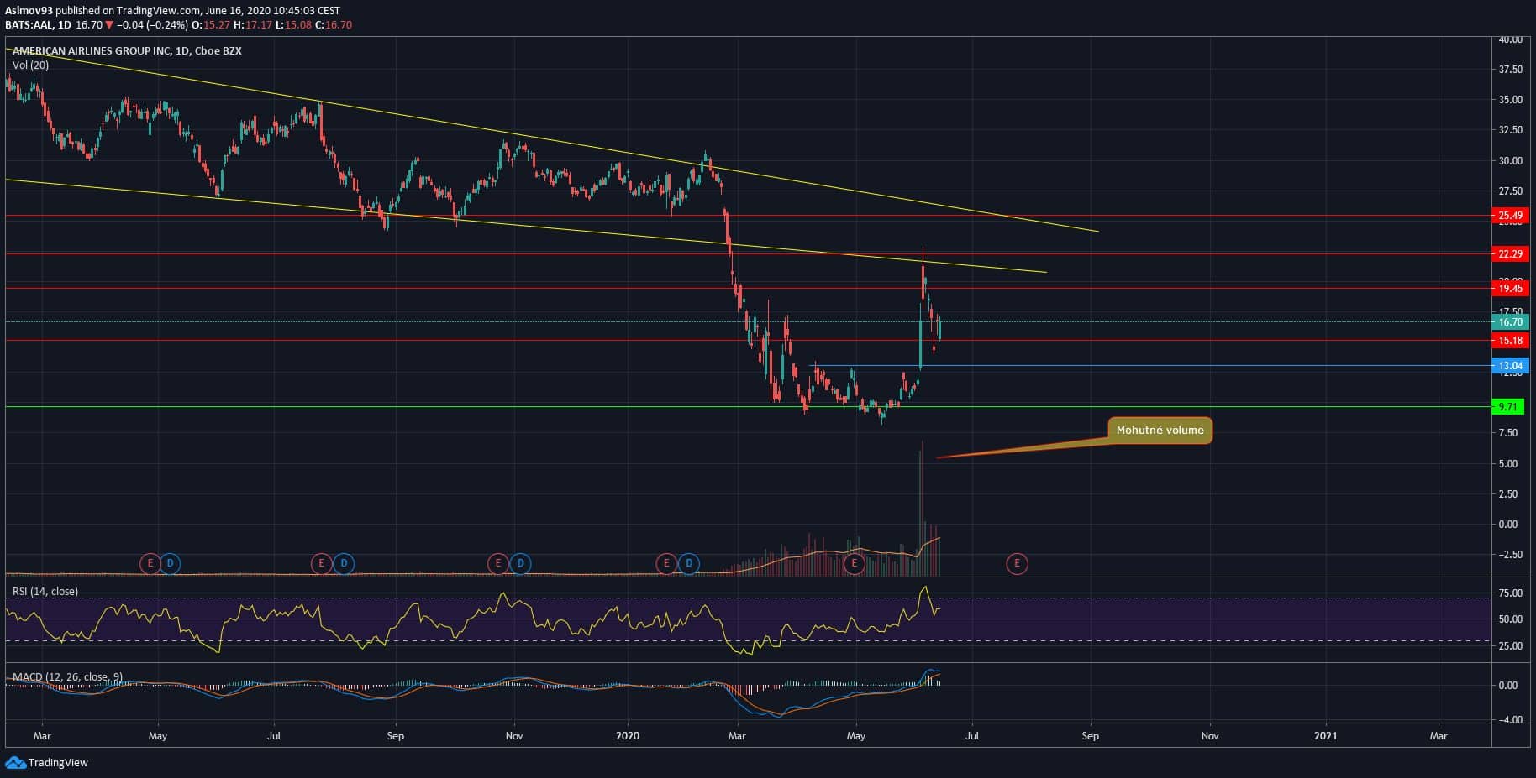
Task: Select the fourth dividend D marker from left
Action: 689,563
